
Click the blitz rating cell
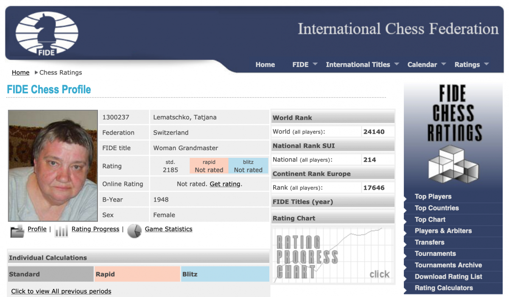[248, 166]
